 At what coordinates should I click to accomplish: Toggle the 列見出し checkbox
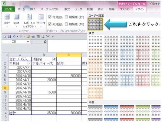(x=50, y=24)
